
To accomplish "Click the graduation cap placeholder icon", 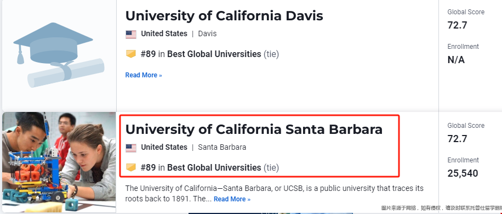I will (x=59, y=55).
